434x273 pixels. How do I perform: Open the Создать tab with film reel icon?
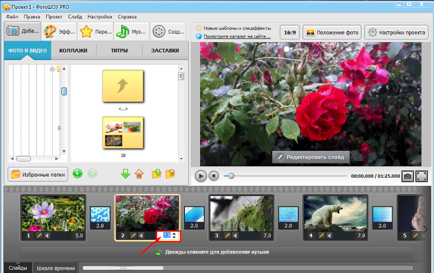[x=168, y=31]
